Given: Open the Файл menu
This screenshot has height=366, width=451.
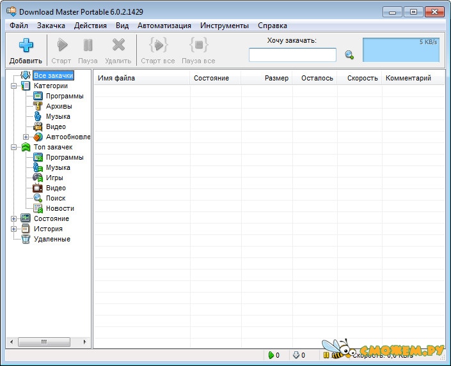Looking at the screenshot, I should point(19,26).
